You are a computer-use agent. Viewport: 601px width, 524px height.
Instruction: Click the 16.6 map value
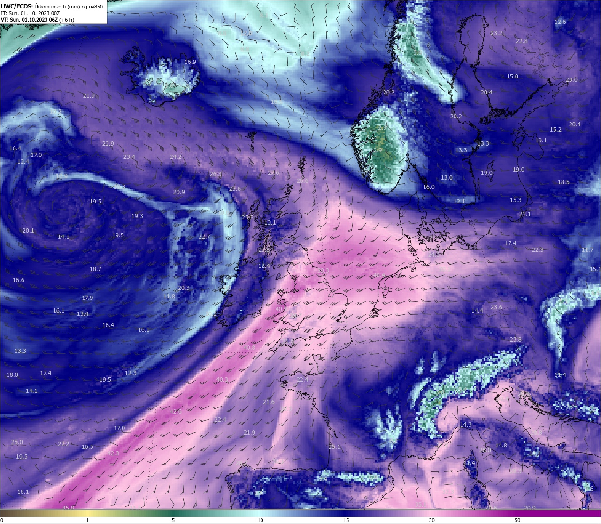point(18,280)
